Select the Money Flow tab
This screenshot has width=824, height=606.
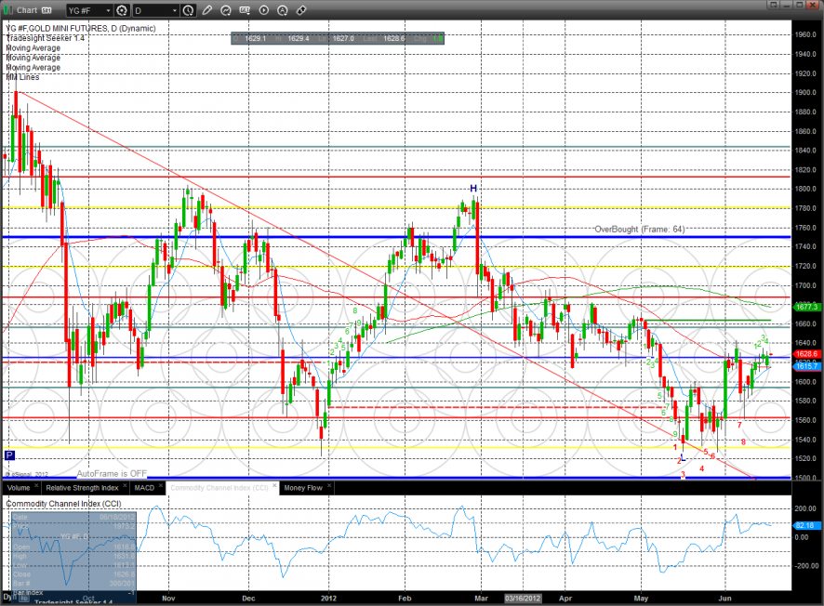pyautogui.click(x=304, y=487)
